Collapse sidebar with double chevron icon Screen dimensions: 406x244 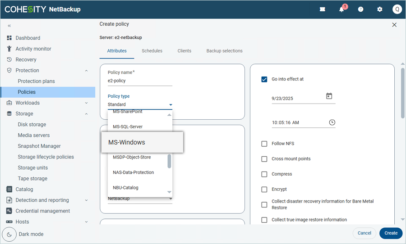tap(9, 26)
